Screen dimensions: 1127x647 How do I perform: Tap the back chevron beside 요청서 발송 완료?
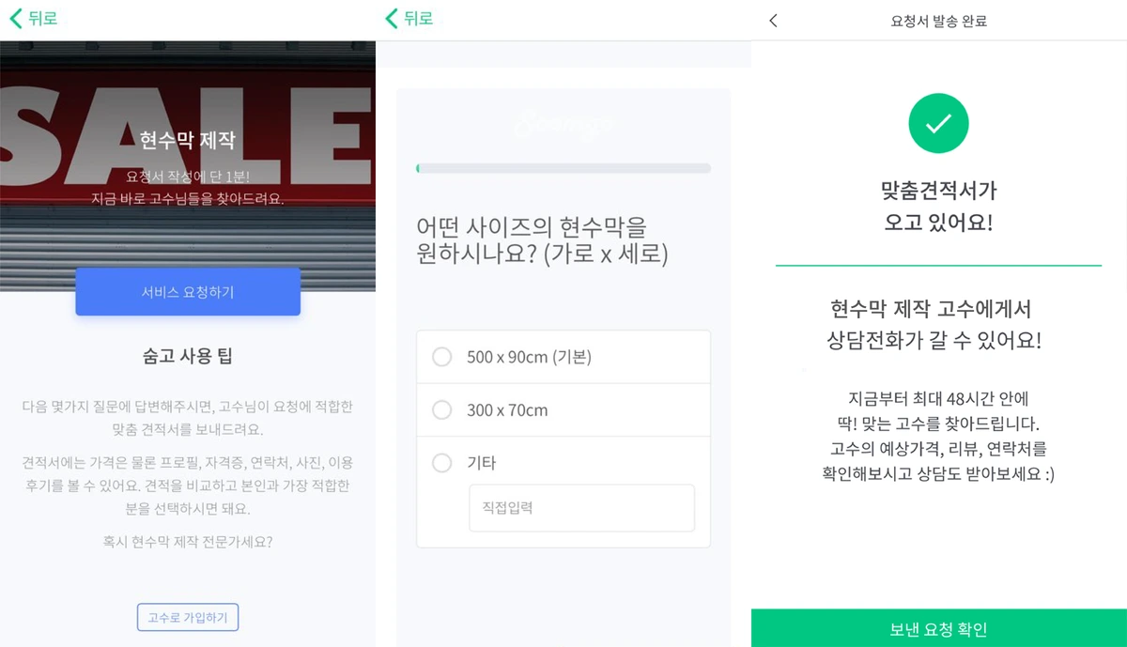pyautogui.click(x=772, y=19)
